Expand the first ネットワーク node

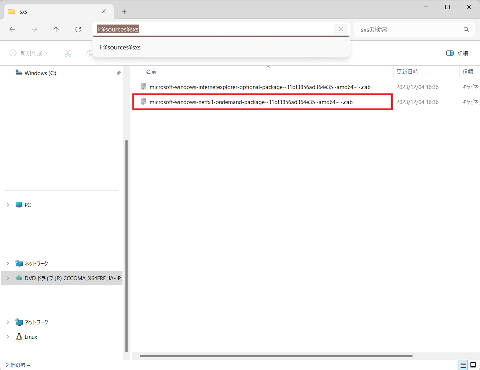pyautogui.click(x=8, y=263)
